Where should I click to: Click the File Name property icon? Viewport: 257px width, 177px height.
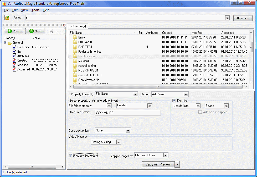(x=14, y=47)
